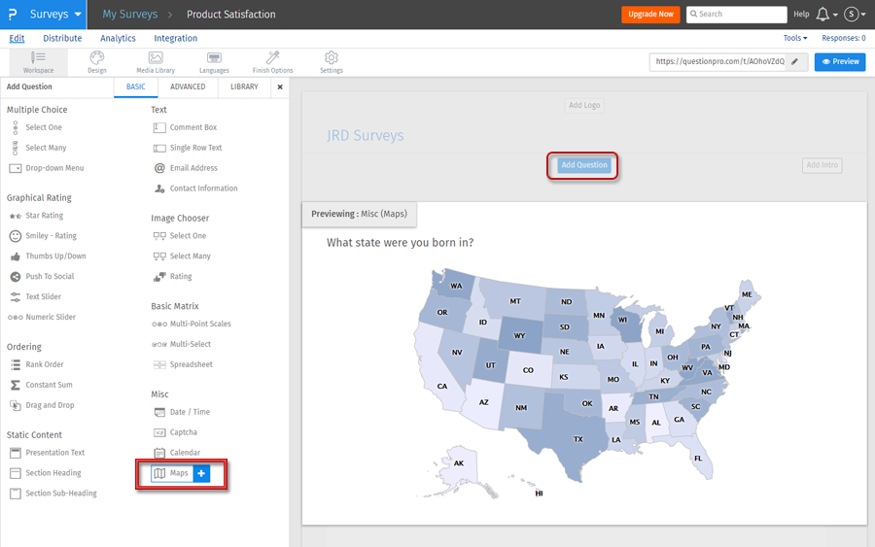This screenshot has width=875, height=547.
Task: Click the blue plus next to Maps
Action: click(201, 474)
